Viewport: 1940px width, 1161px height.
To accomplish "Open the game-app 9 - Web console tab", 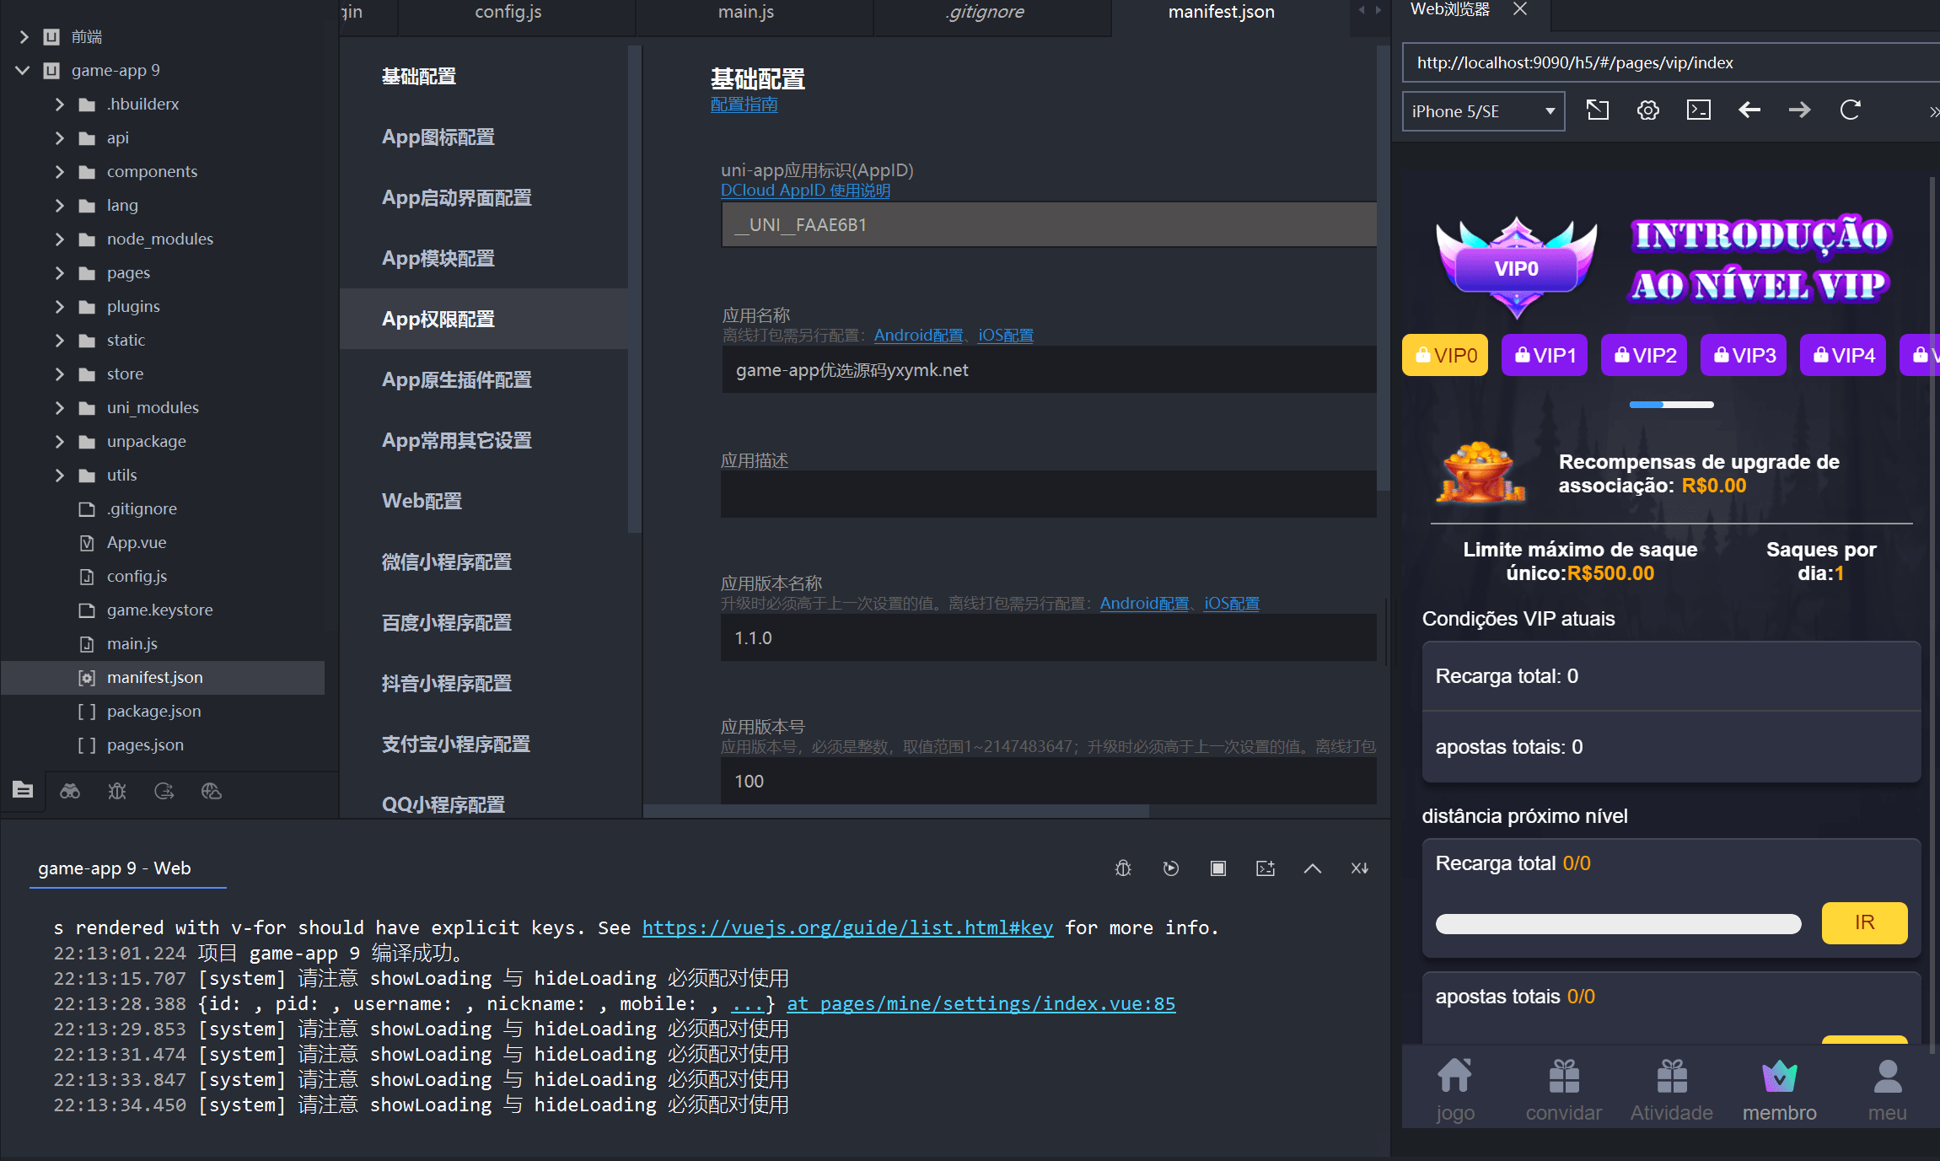I will [115, 868].
